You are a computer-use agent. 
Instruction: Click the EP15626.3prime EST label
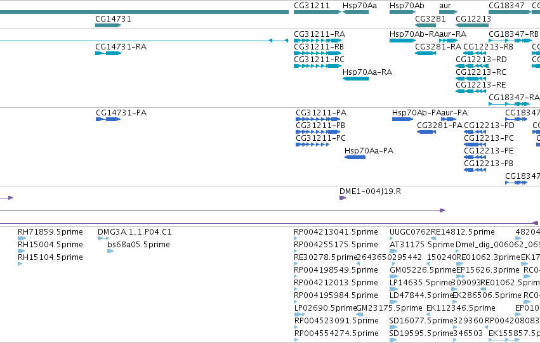(x=488, y=271)
